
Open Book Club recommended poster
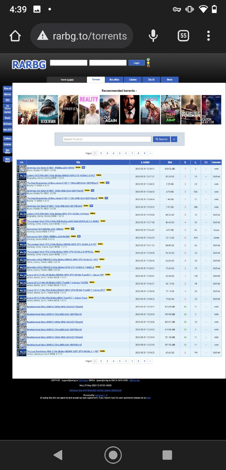pos(28,110)
